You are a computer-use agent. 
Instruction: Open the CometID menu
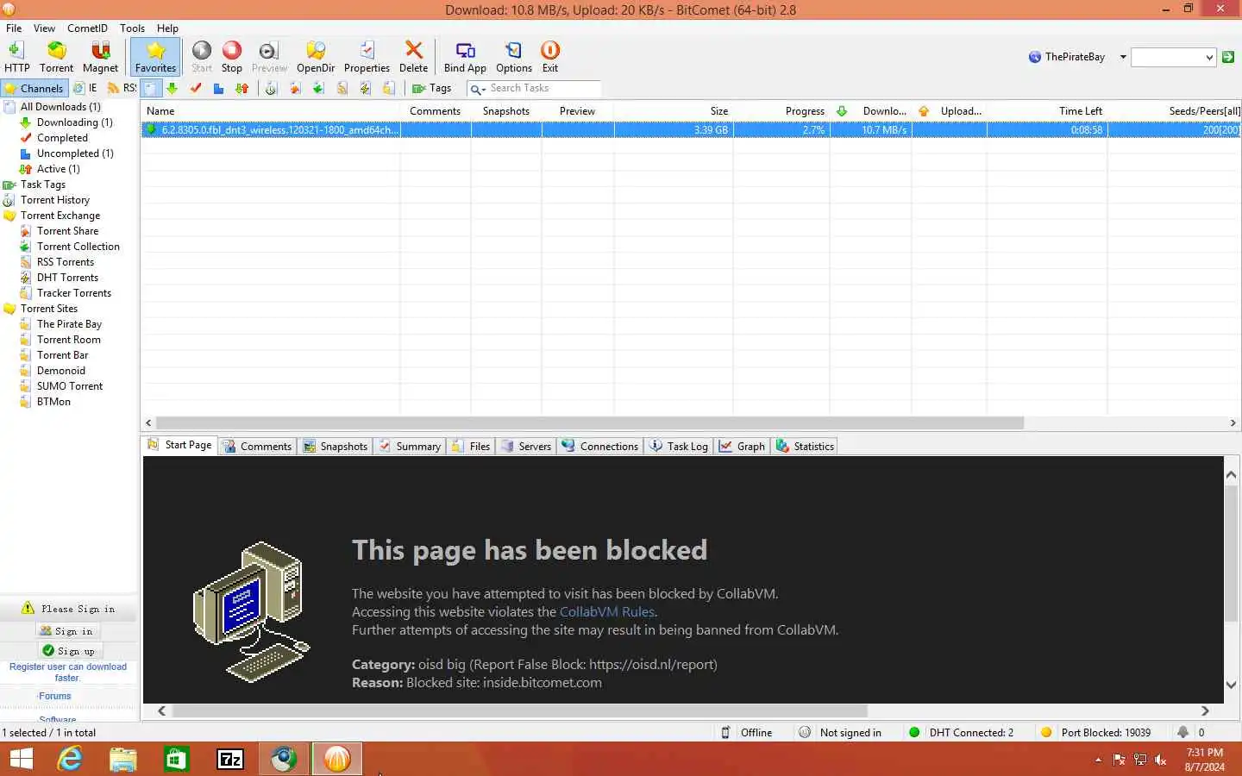pos(87,28)
